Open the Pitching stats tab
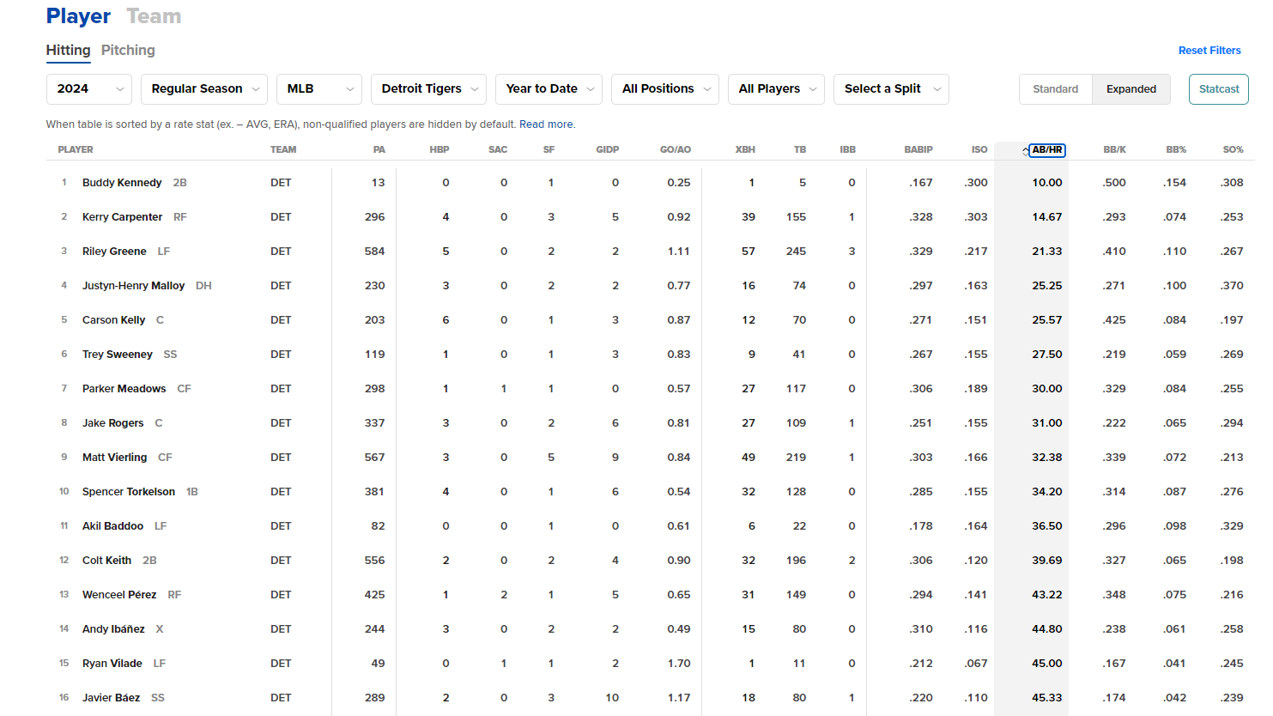This screenshot has height=716, width=1273. click(128, 50)
